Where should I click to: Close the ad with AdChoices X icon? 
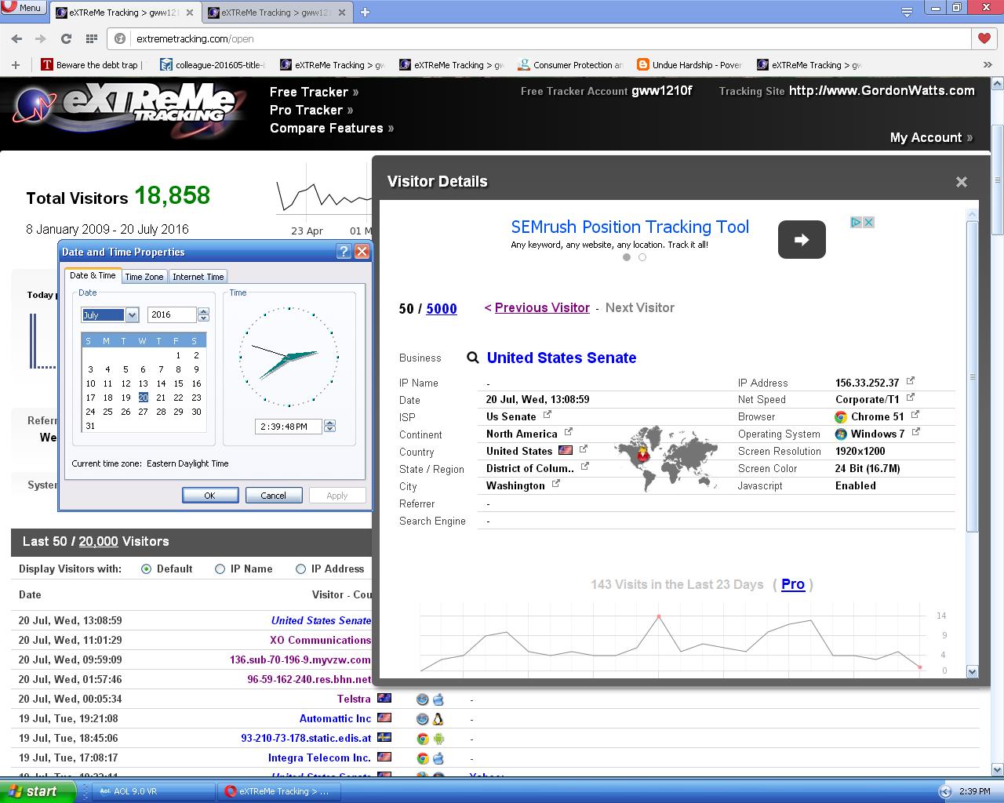tap(868, 223)
